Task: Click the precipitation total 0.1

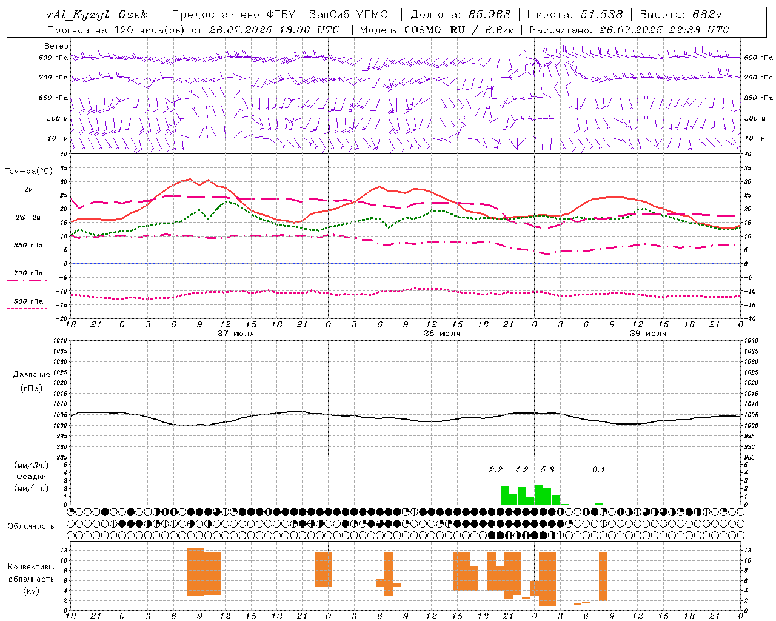Action: 599,470
